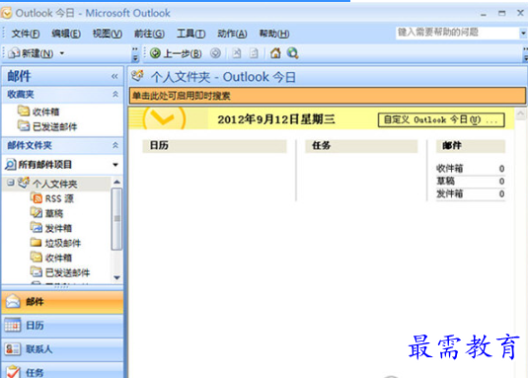Open 草稿 in Outlook Today mail list
The image size is (528, 378).
(x=445, y=181)
